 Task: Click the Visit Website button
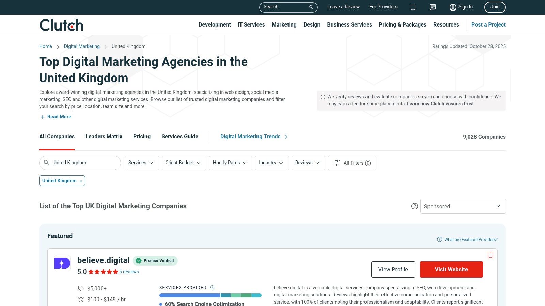click(451, 269)
